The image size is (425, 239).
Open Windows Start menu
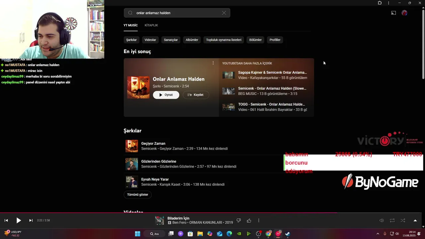tap(137, 234)
